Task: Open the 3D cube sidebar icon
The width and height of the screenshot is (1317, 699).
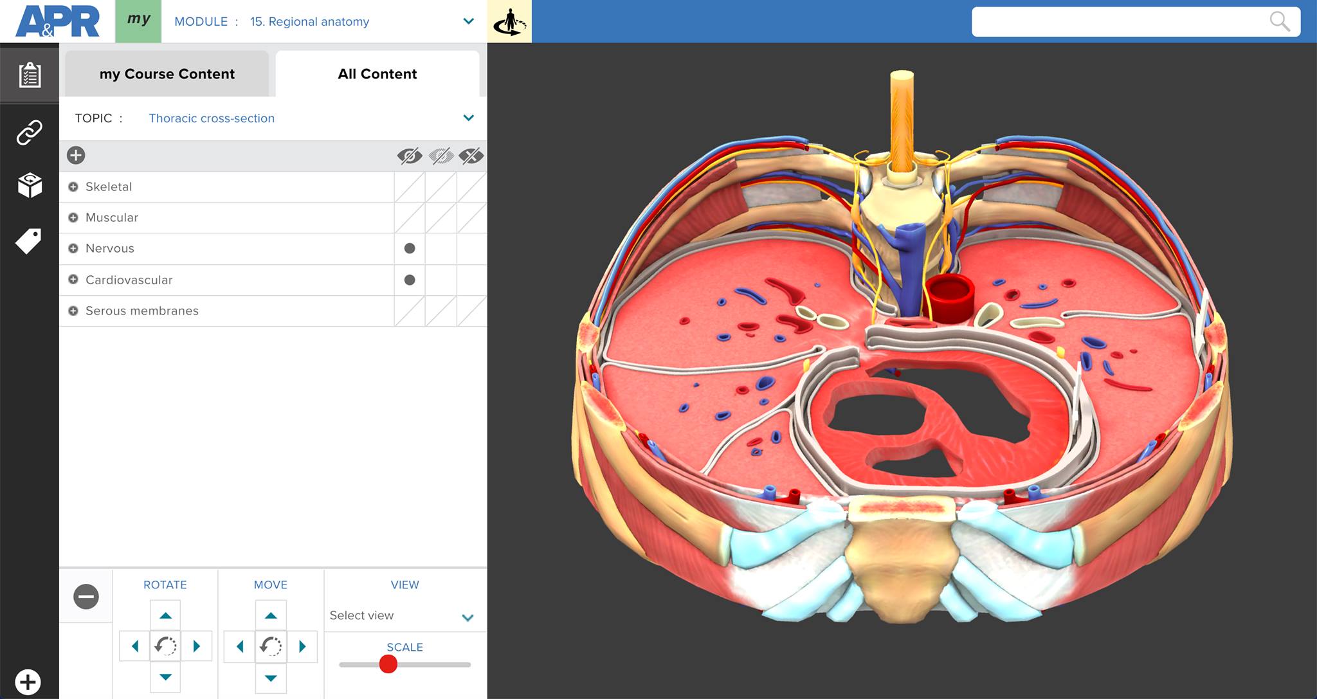Action: 30,185
